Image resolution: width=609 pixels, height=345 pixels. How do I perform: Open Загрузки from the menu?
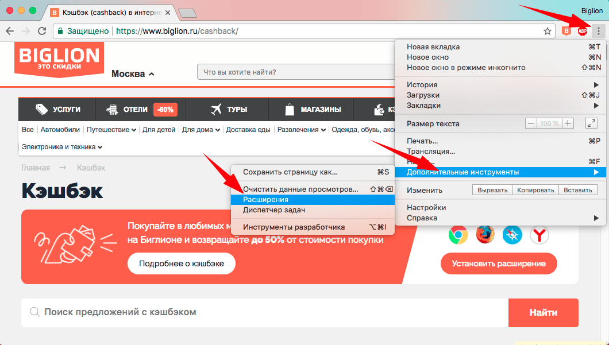500,95
